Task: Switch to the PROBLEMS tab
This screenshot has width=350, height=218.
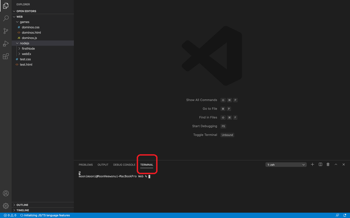Action: (86, 165)
